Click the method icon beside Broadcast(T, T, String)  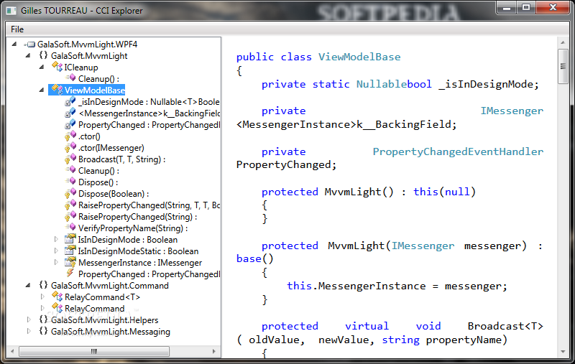70,159
